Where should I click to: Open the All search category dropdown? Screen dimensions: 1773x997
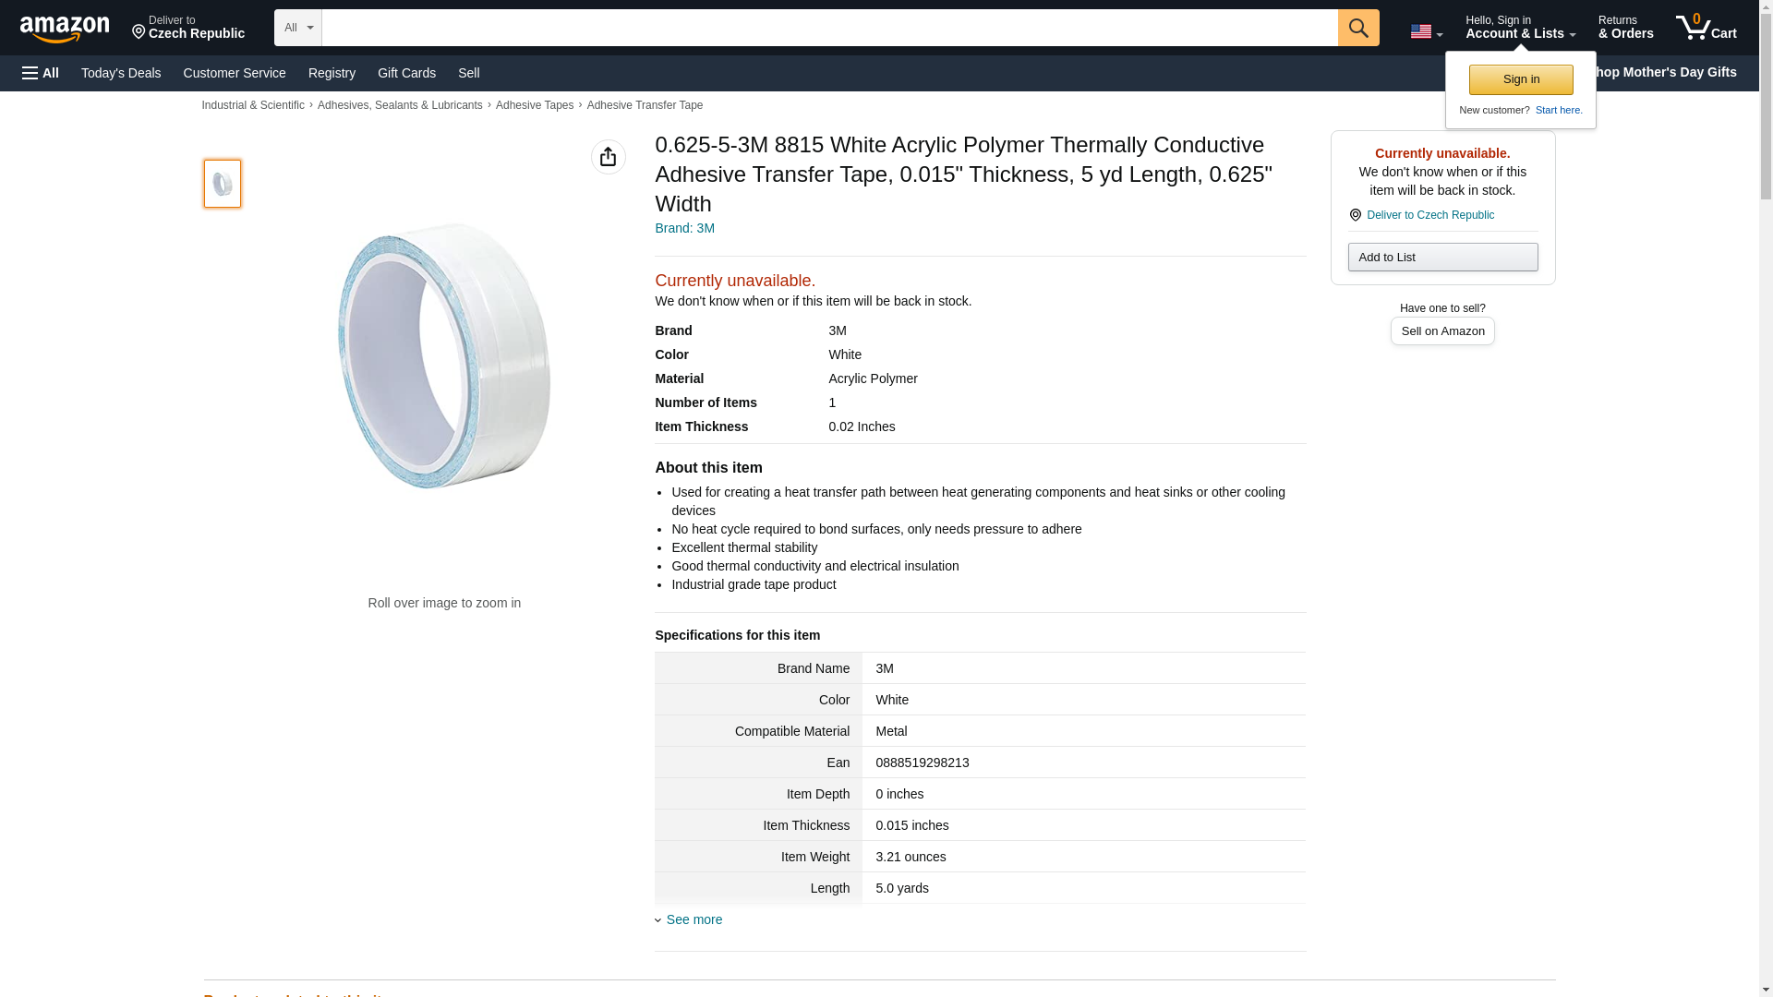[297, 28]
